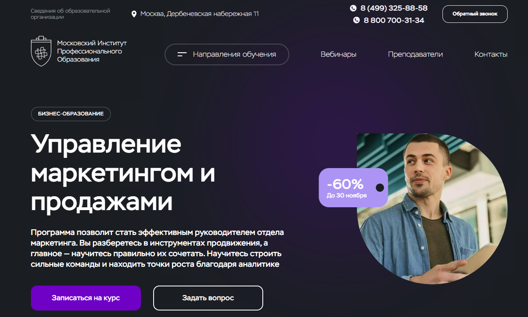528x317 pixels.
Task: Open the Вебинары menu item
Action: click(338, 54)
